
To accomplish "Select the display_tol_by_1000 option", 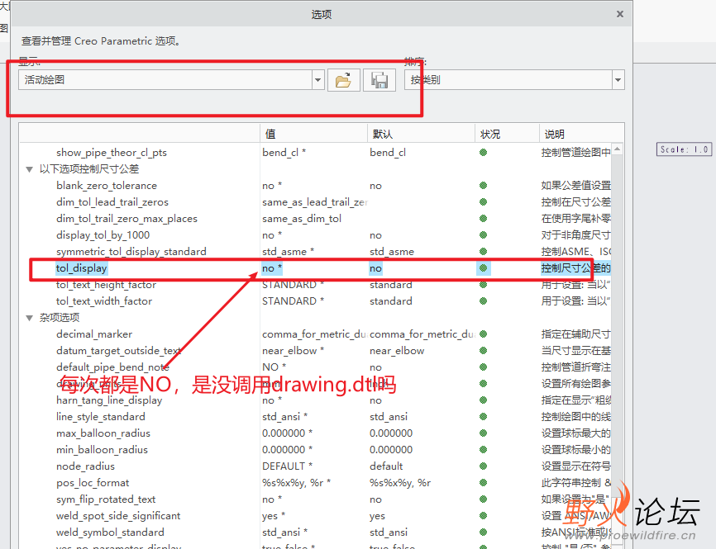I will pos(103,234).
